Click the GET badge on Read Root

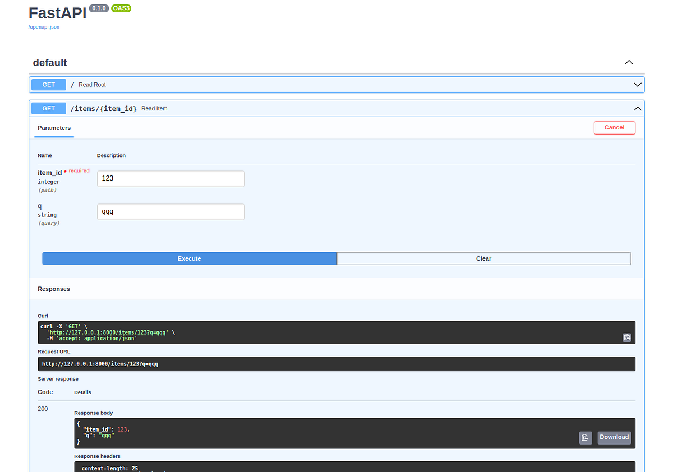[48, 85]
